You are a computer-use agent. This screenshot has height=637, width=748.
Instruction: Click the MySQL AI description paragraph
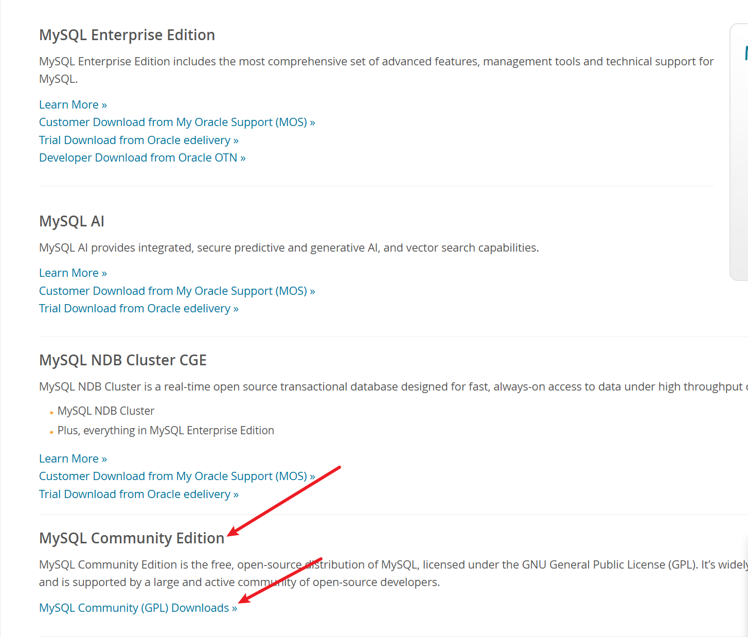click(289, 247)
